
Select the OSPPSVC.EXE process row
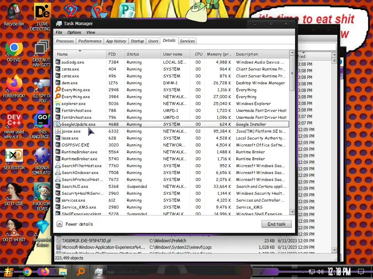pos(172,145)
